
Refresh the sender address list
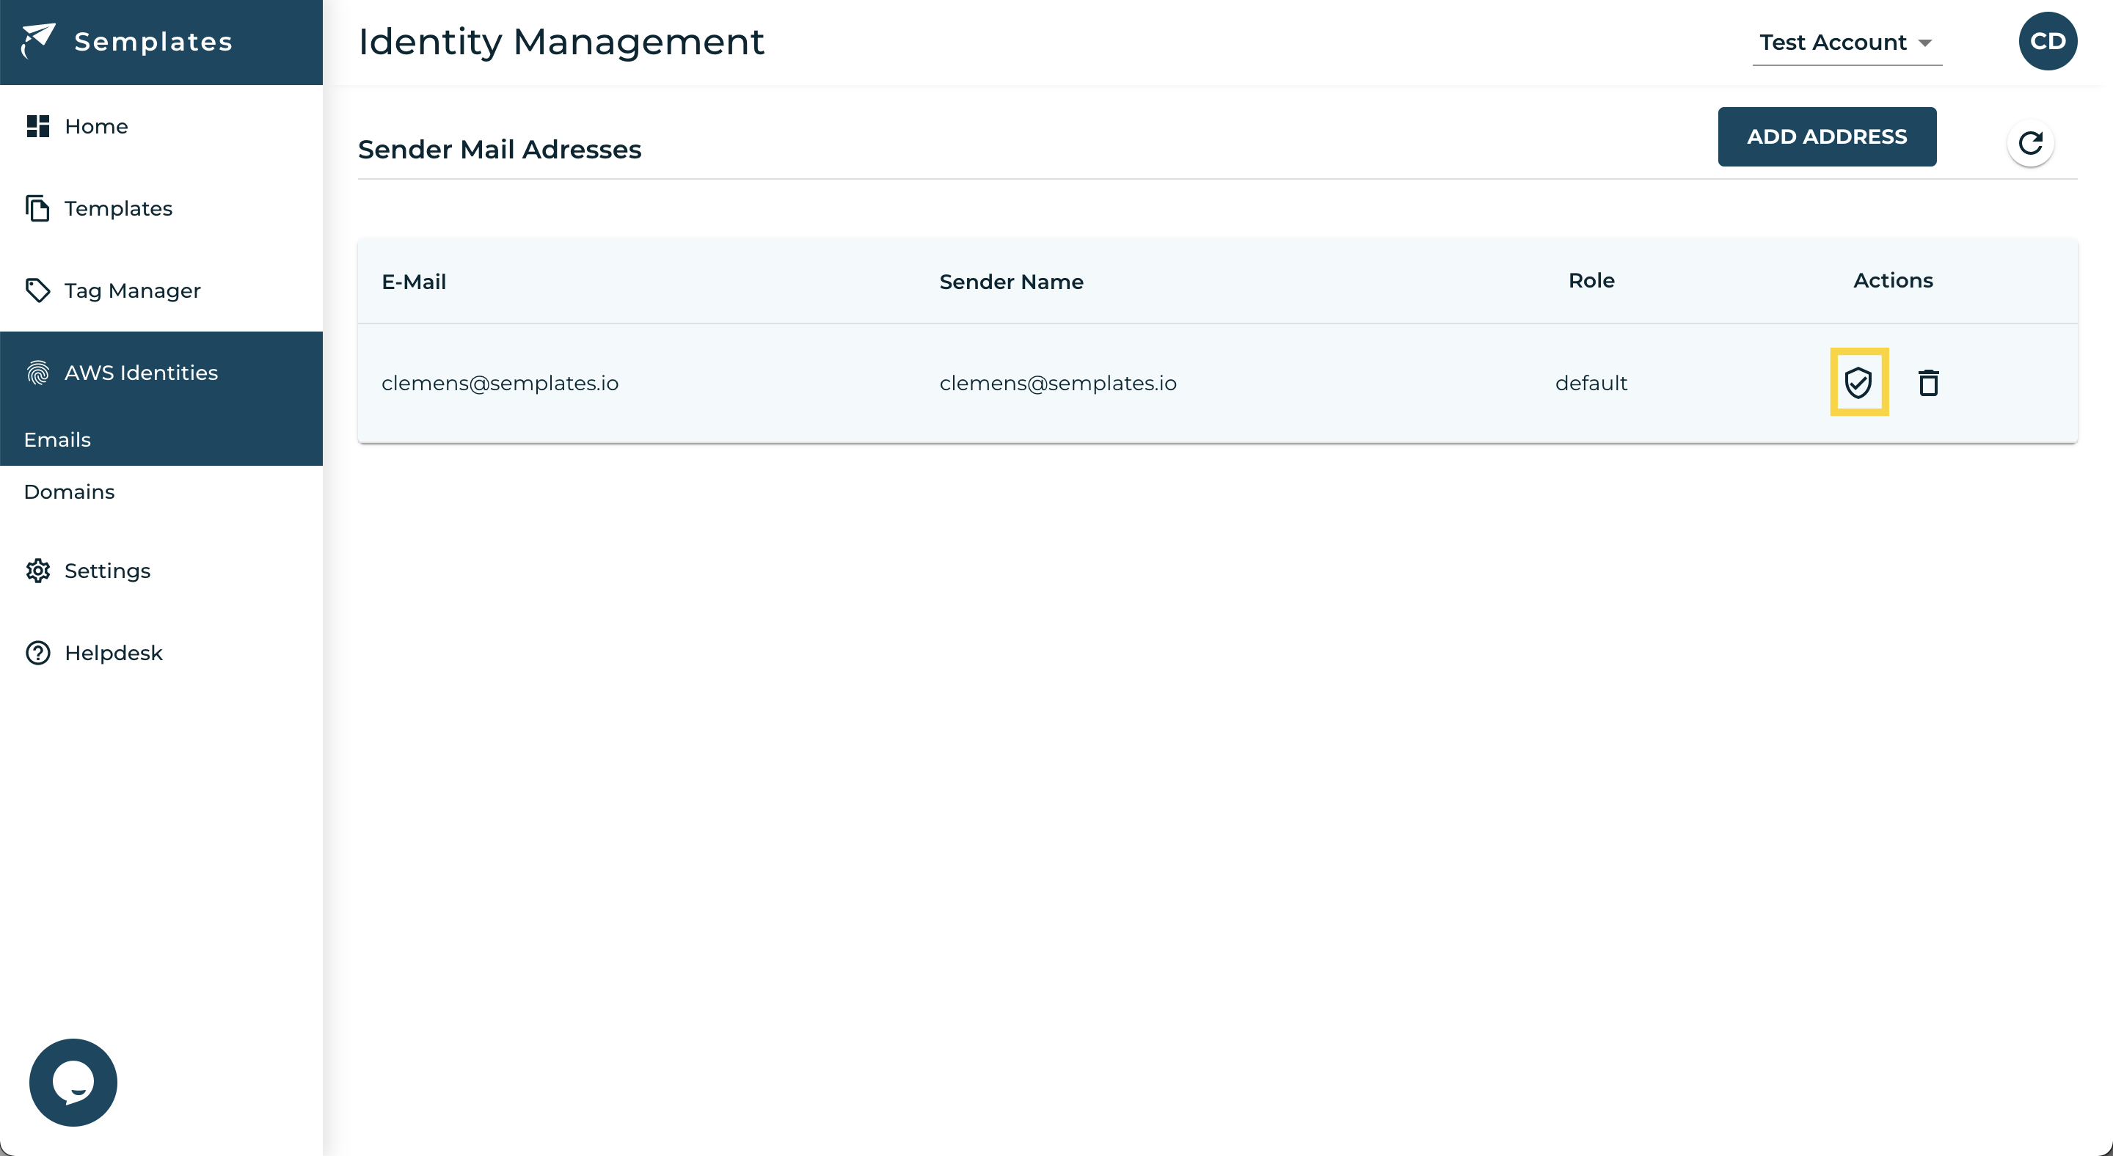pyautogui.click(x=2030, y=144)
